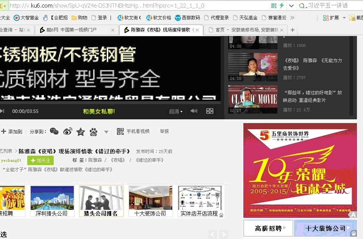Close the 安徽装修市场 tab
The height and width of the screenshot is (239, 363).
click(282, 30)
